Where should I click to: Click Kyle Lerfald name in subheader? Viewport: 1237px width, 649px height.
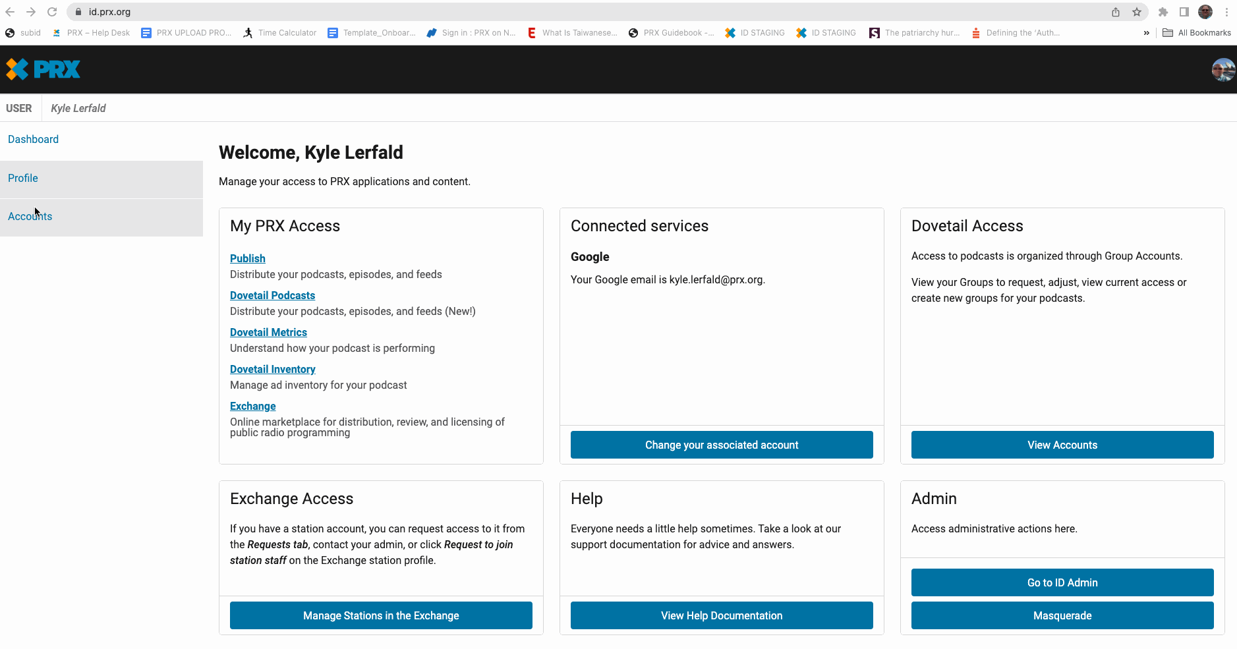click(78, 108)
